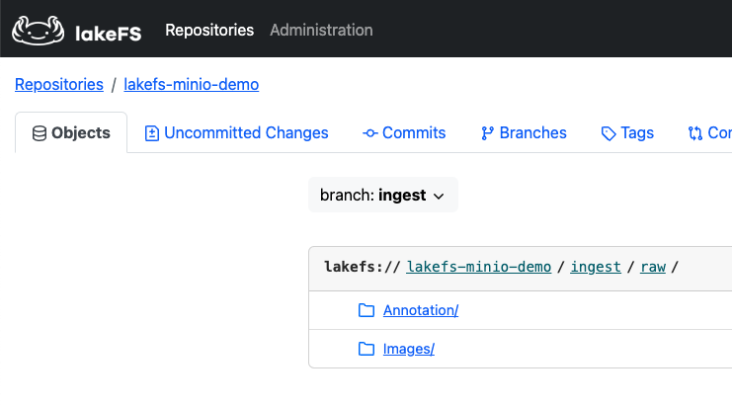Image resolution: width=732 pixels, height=407 pixels.
Task: Click the lakeFS axolotl logo icon
Action: [x=39, y=31]
